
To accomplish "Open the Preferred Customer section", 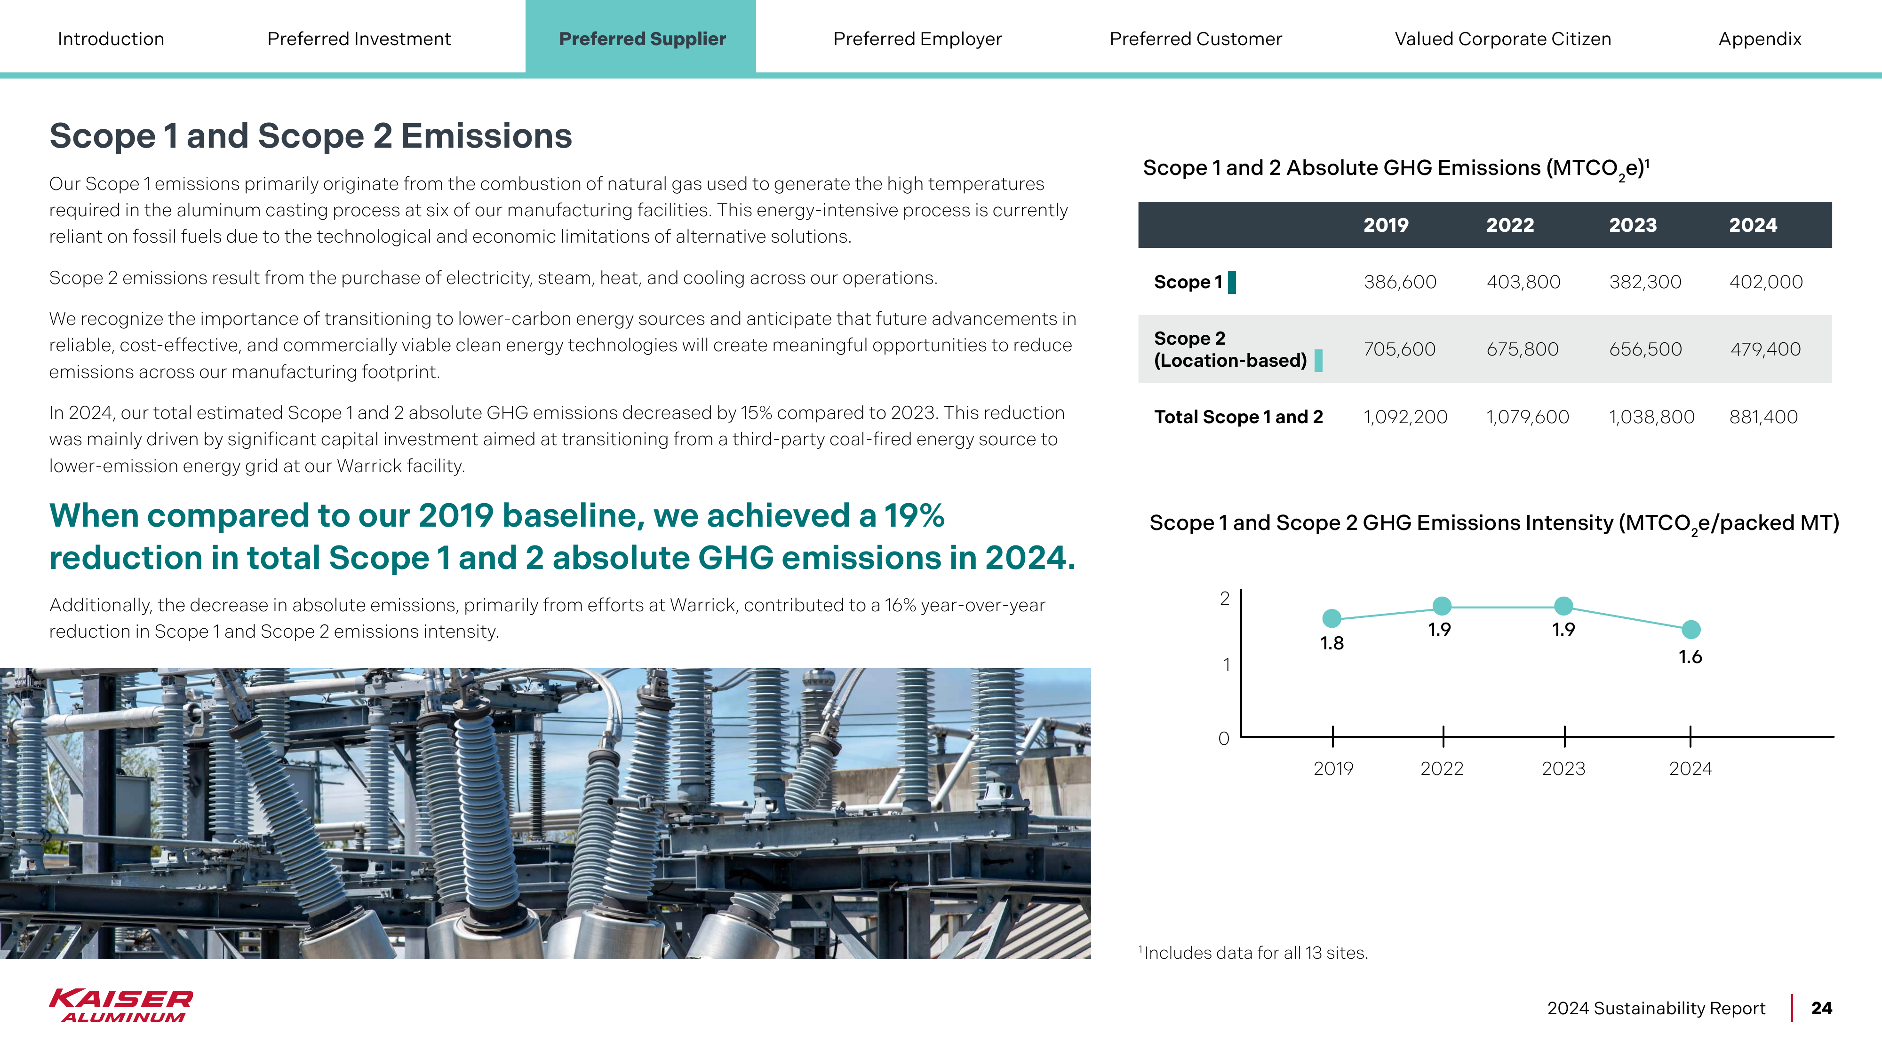I will (1195, 39).
